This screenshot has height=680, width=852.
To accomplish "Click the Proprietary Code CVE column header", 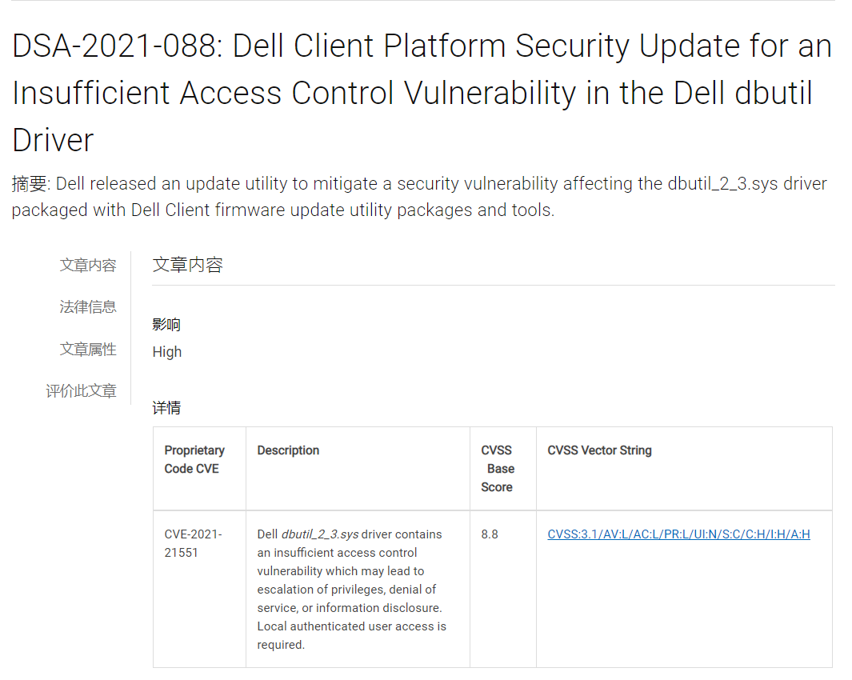I will [x=194, y=459].
